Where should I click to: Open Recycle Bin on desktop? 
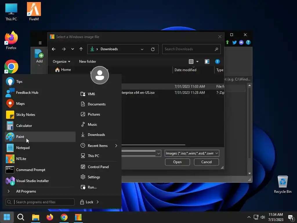coord(282,184)
